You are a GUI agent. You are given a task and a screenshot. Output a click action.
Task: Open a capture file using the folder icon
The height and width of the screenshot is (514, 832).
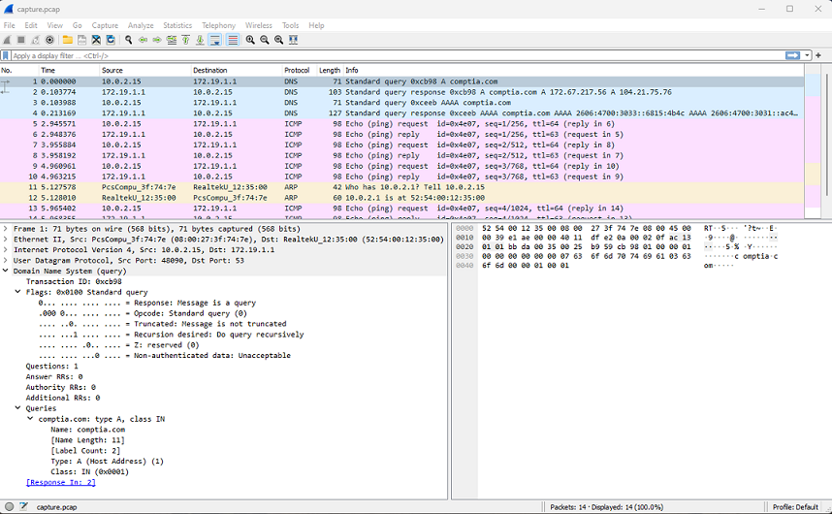(x=67, y=40)
